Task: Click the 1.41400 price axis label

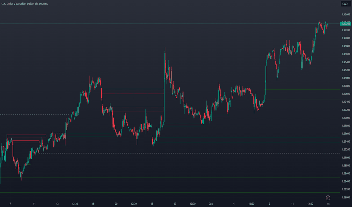Action: [346, 62]
